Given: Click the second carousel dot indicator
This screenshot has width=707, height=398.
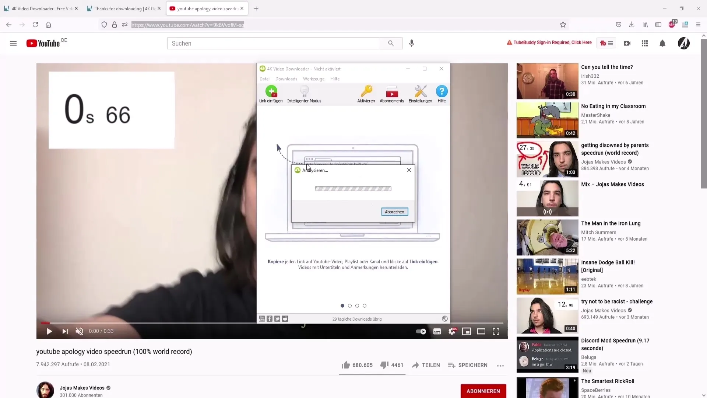Looking at the screenshot, I should point(349,306).
